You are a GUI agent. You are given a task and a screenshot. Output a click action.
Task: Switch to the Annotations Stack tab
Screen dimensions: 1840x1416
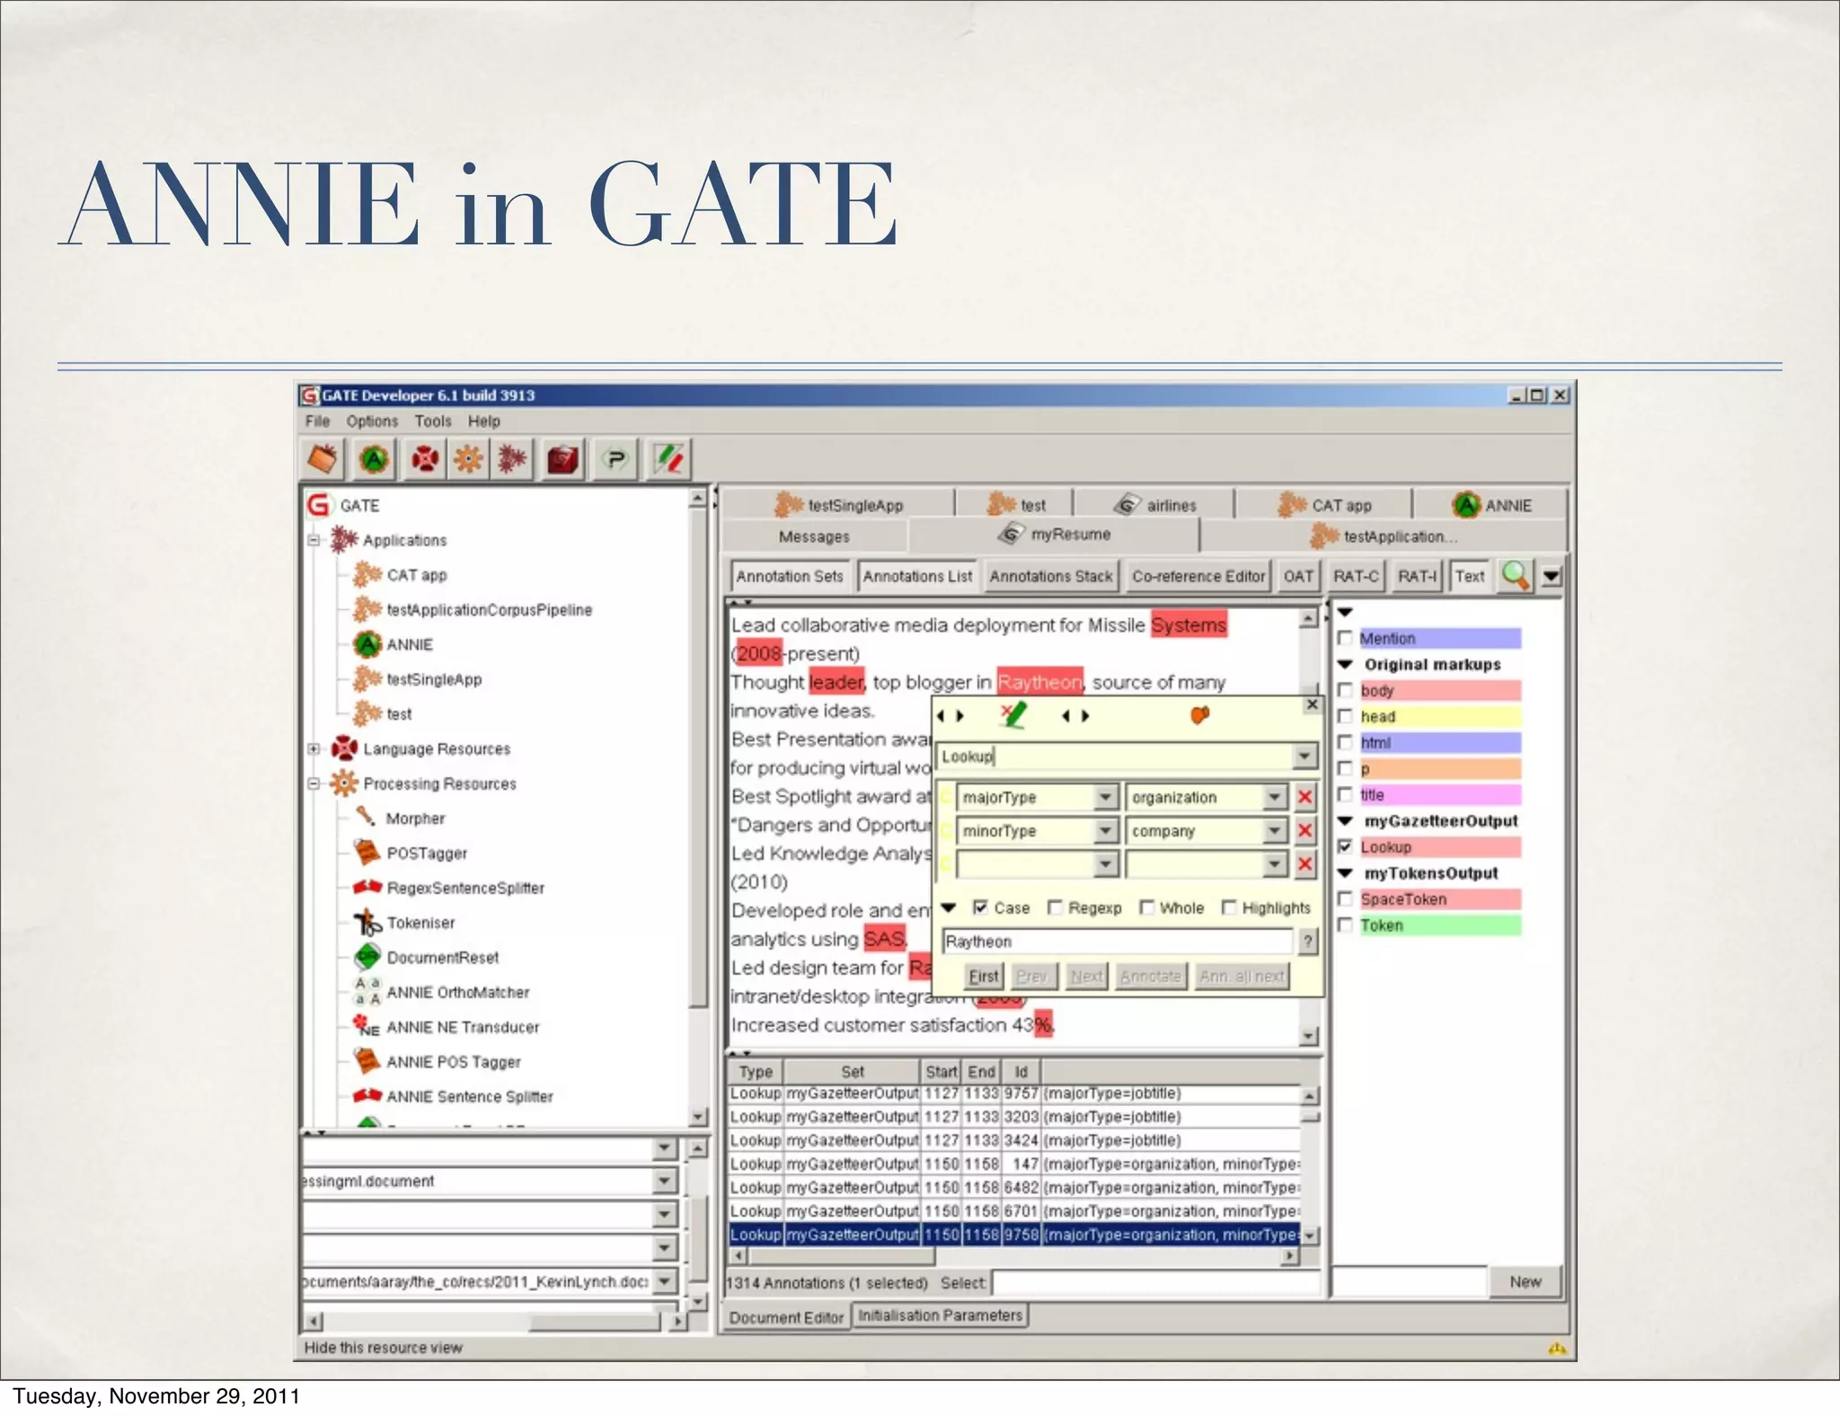(1050, 576)
